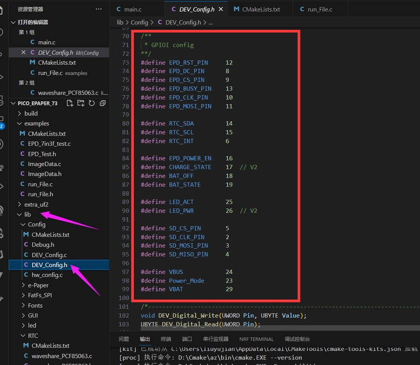Open Debug.h in the Config folder
420x365 pixels.
[x=42, y=244]
